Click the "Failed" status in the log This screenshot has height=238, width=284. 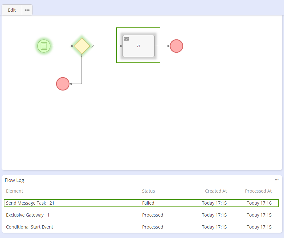[x=148, y=203]
